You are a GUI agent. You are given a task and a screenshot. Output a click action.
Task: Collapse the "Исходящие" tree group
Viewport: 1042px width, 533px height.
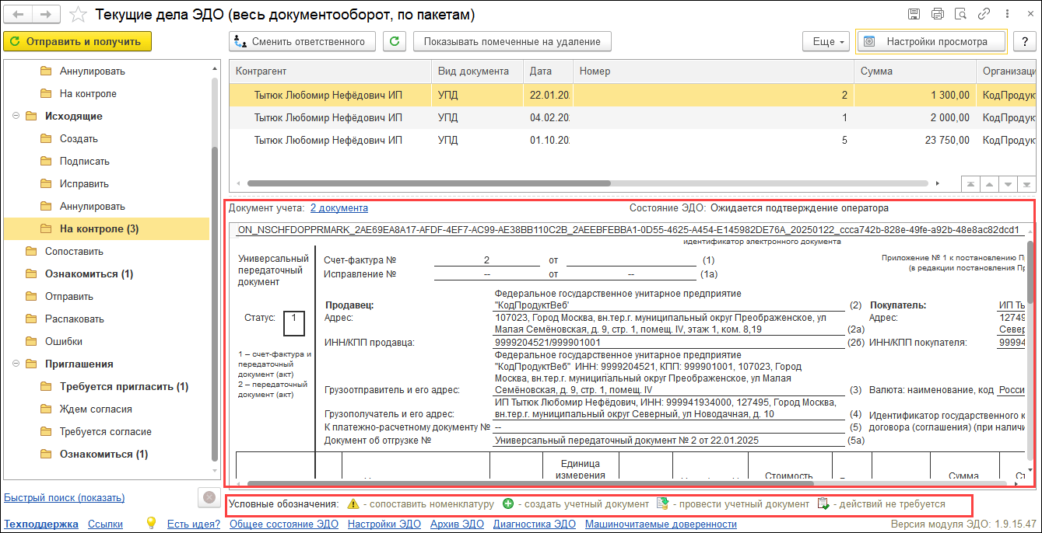(16, 117)
